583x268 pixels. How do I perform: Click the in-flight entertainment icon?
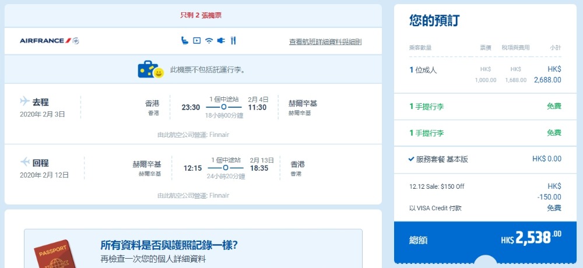click(x=196, y=41)
